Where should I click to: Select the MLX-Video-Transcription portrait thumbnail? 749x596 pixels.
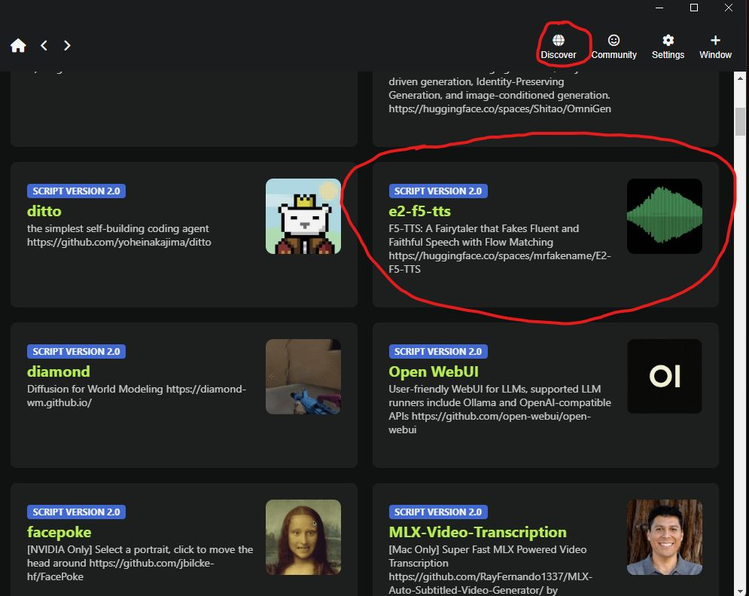pos(665,537)
